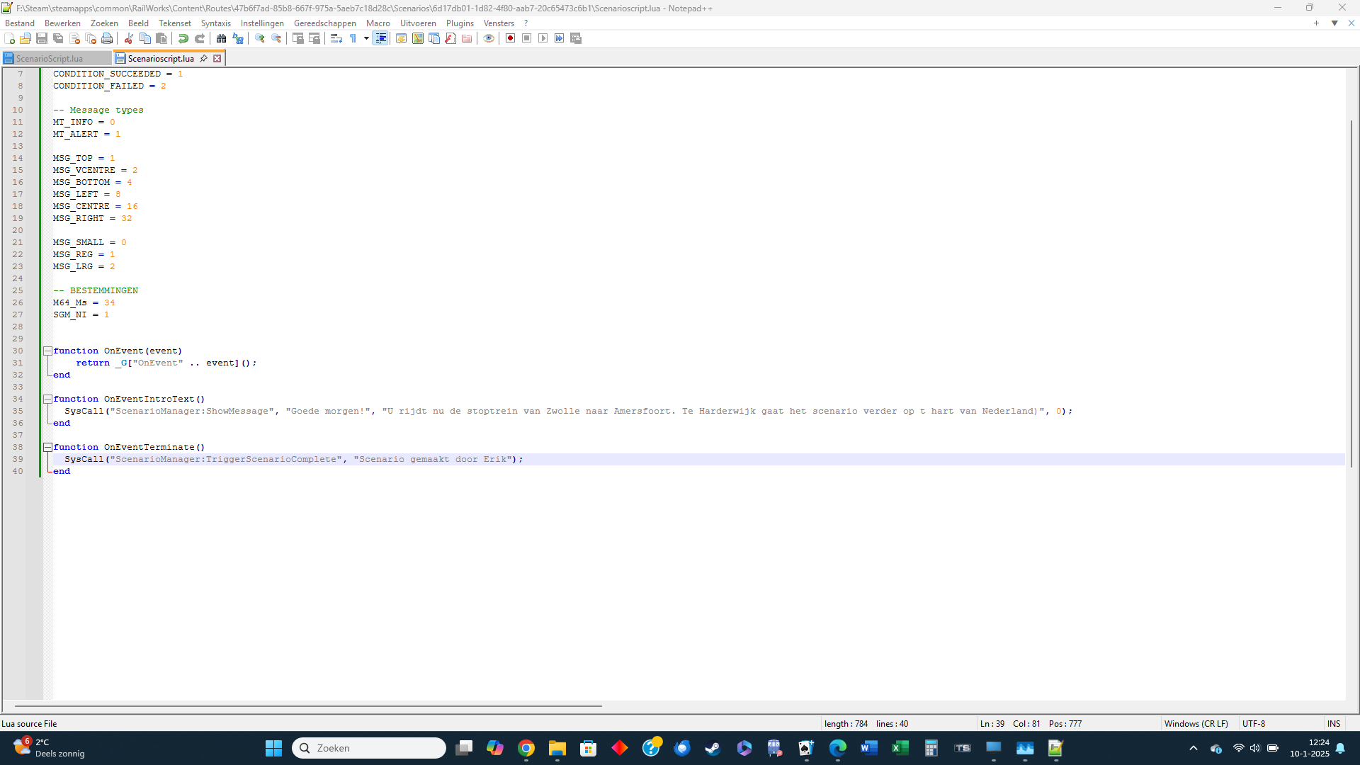Click the INS status indicator
Screen dimensions: 1360x765
[x=1334, y=724]
